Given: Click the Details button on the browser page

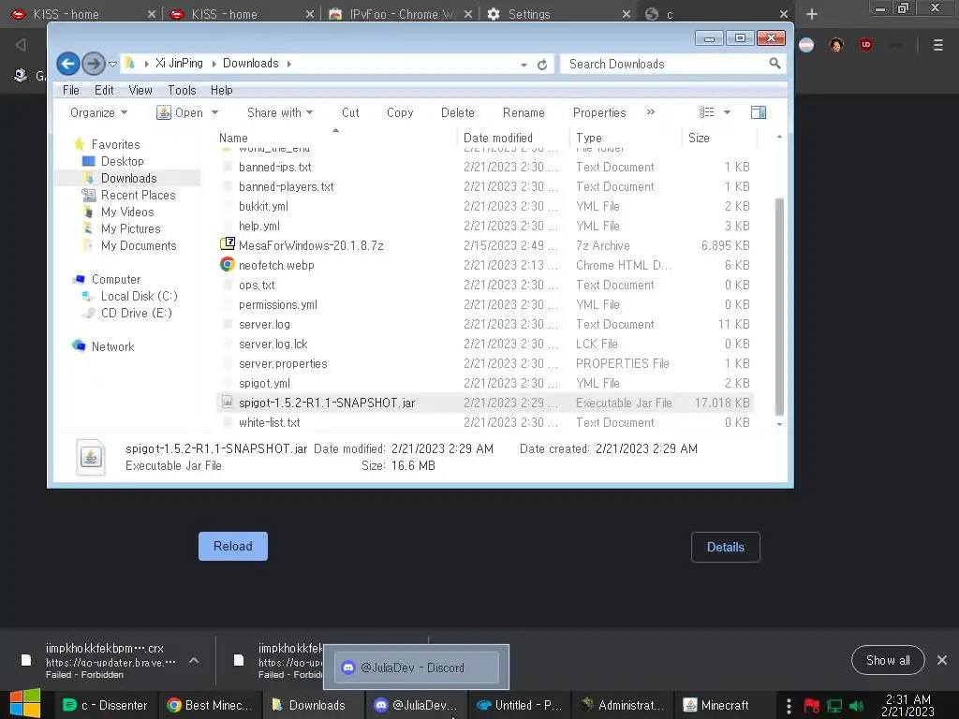Looking at the screenshot, I should [x=726, y=547].
